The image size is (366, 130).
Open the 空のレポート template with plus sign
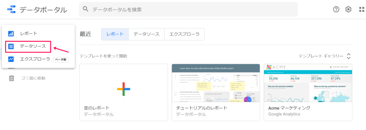tap(123, 92)
